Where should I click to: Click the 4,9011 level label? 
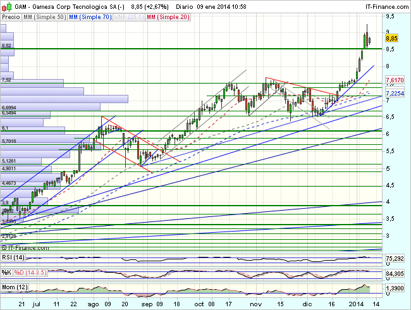(x=9, y=168)
